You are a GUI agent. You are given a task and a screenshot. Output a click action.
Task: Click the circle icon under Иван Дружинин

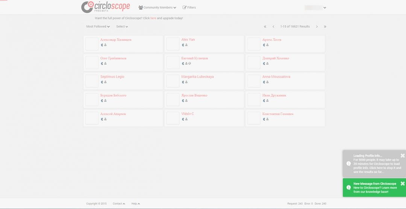coord(264,100)
